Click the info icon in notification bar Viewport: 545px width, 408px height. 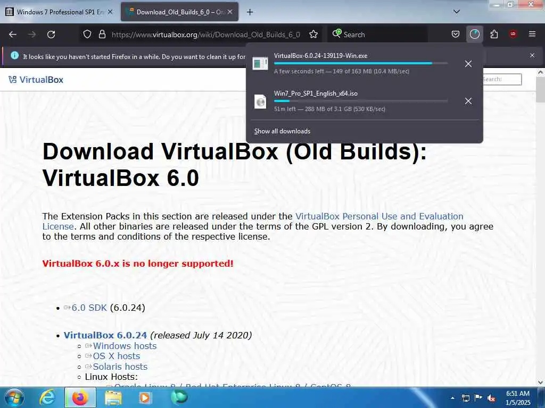pyautogui.click(x=14, y=55)
